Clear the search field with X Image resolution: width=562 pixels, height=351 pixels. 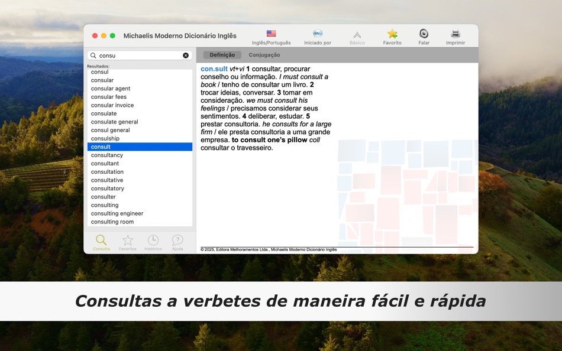point(186,56)
